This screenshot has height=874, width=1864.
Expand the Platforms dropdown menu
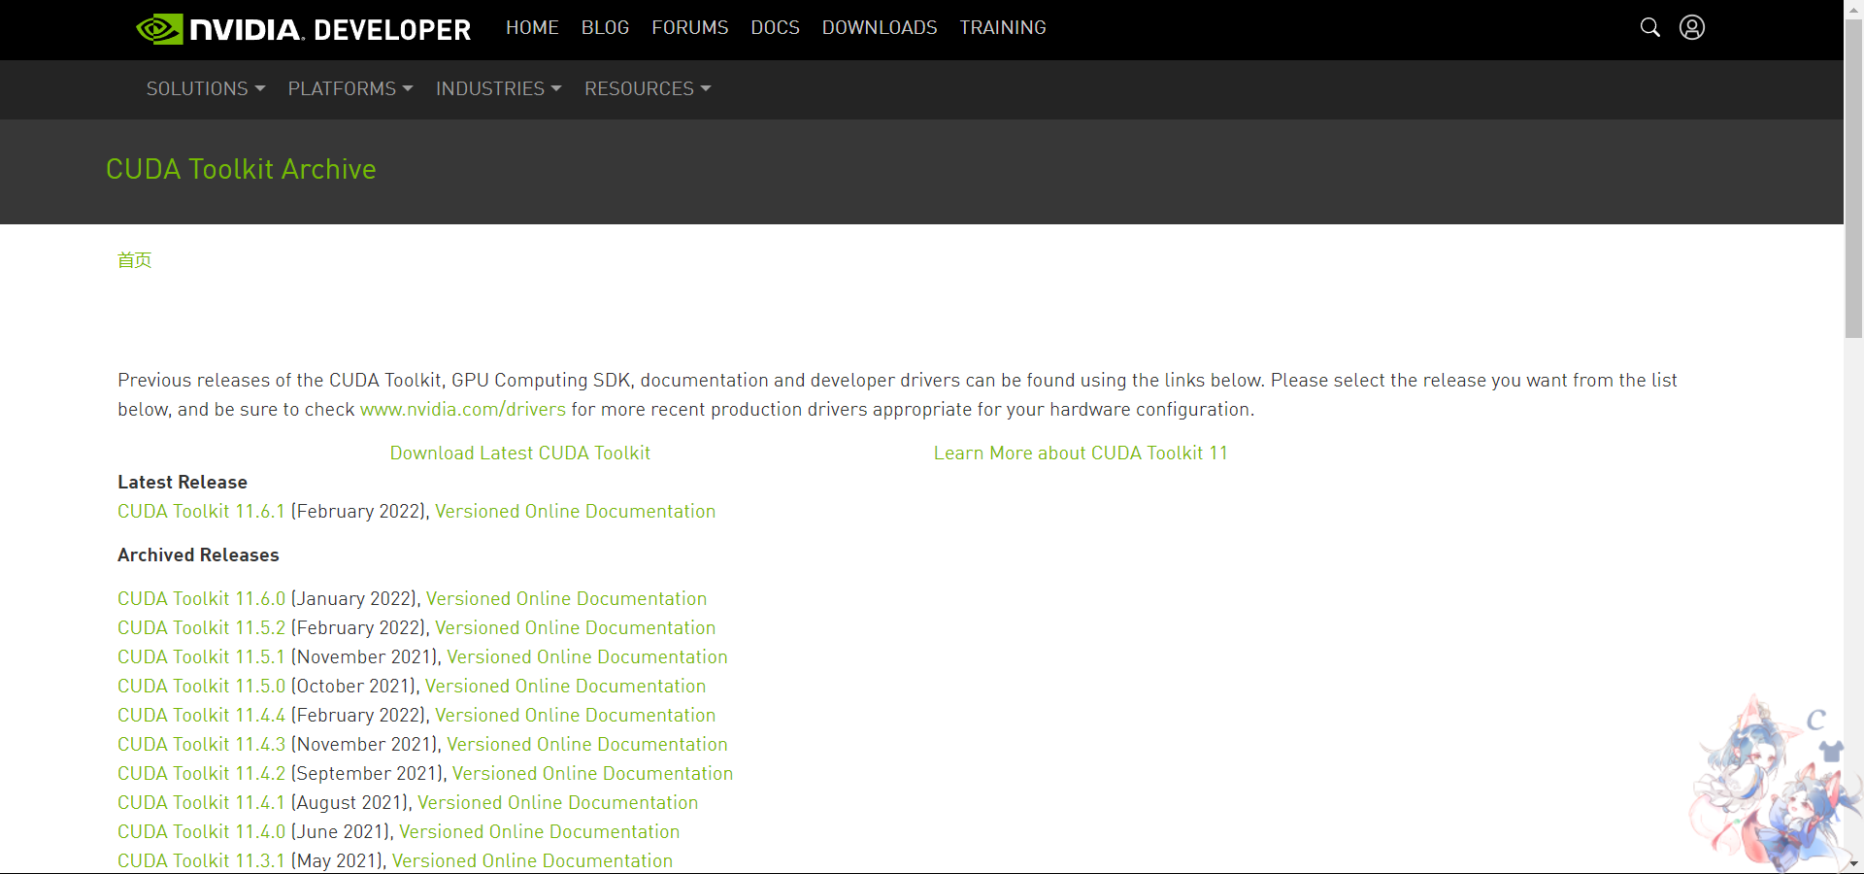[x=350, y=88]
